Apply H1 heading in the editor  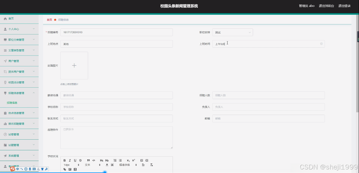click(102, 160)
